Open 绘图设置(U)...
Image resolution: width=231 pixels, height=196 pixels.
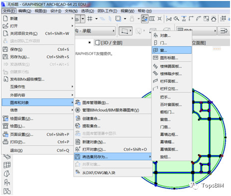(x=38, y=118)
